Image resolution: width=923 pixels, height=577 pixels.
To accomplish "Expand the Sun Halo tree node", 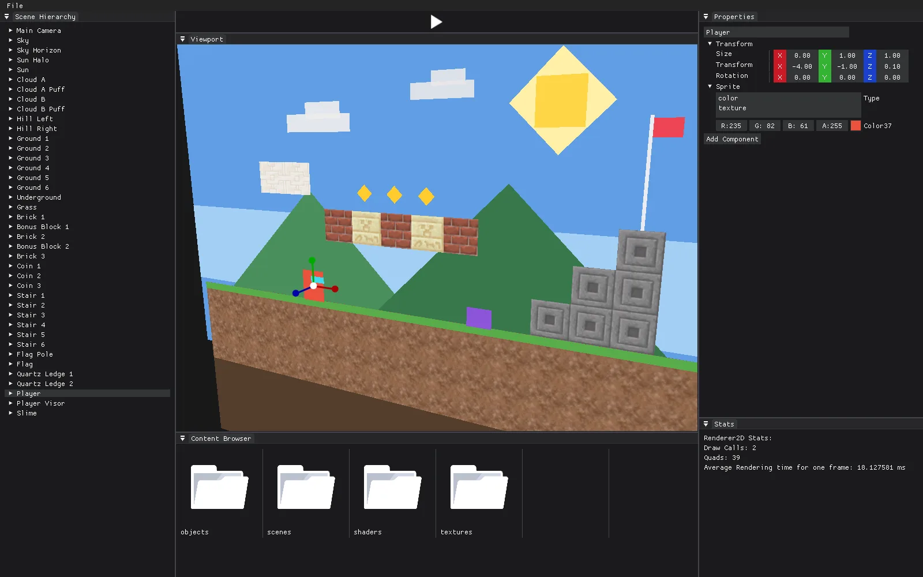I will coord(10,60).
